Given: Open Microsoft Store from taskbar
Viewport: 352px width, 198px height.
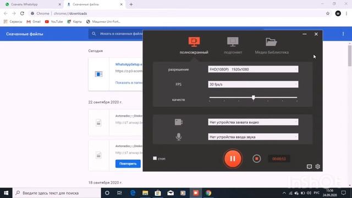Looking at the screenshot, I should tap(158, 193).
